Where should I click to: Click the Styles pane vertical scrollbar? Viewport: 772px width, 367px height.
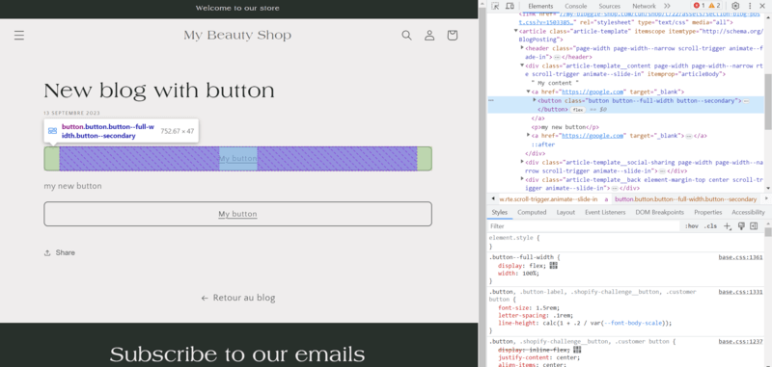coord(768,233)
